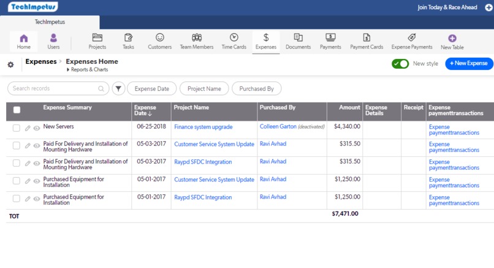Click Join Today & Race Ahead

pos(447,7)
